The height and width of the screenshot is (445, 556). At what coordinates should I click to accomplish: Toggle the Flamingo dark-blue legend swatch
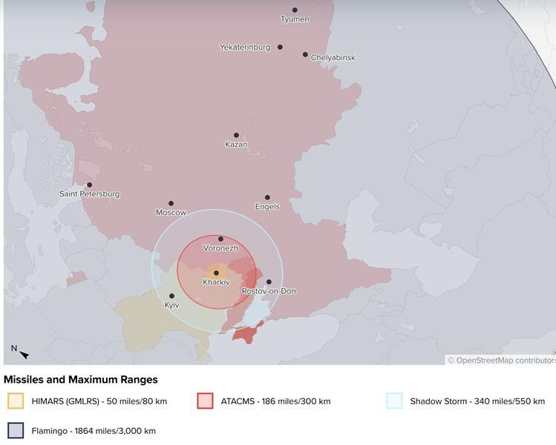(x=16, y=430)
